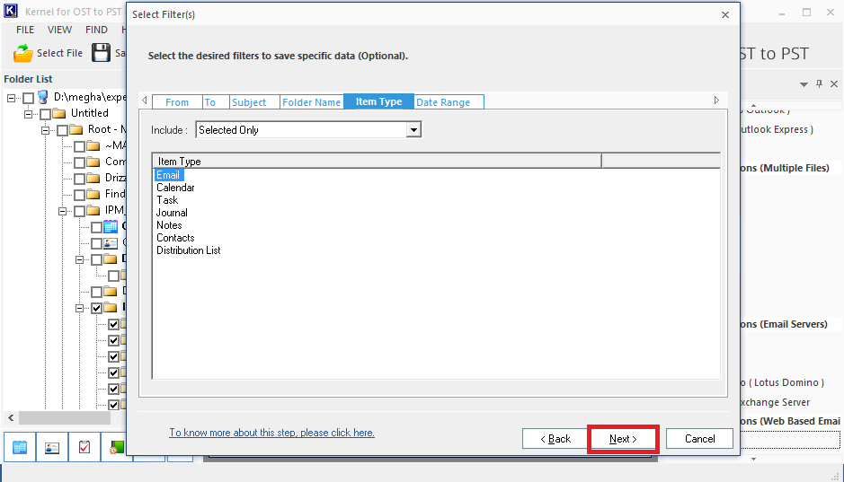844x482 pixels.
Task: Select Notes in Item Type list
Action: (x=169, y=225)
